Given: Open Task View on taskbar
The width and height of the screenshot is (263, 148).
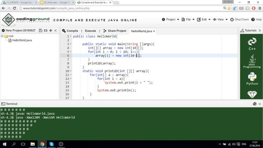Looking at the screenshot, I should (23, 144).
